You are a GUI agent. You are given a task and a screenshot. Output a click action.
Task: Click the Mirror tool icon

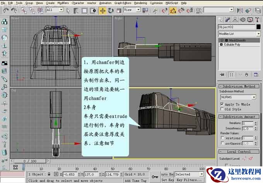click(240, 10)
